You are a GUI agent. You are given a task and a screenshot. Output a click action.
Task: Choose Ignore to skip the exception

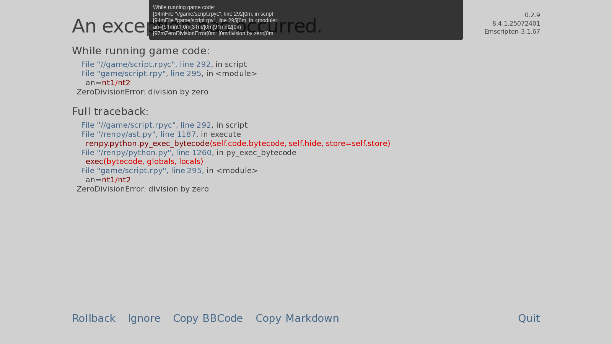tap(144, 318)
